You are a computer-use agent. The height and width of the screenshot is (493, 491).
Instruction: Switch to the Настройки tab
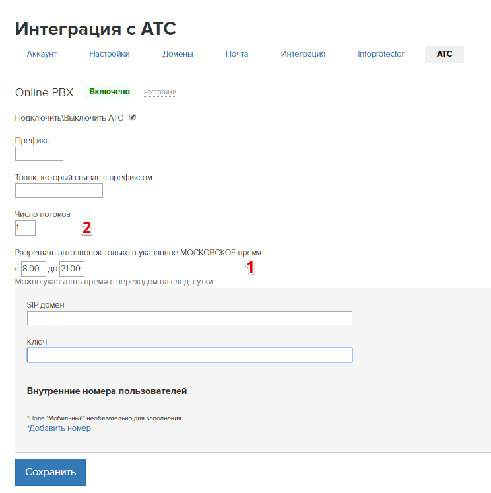[x=110, y=54]
